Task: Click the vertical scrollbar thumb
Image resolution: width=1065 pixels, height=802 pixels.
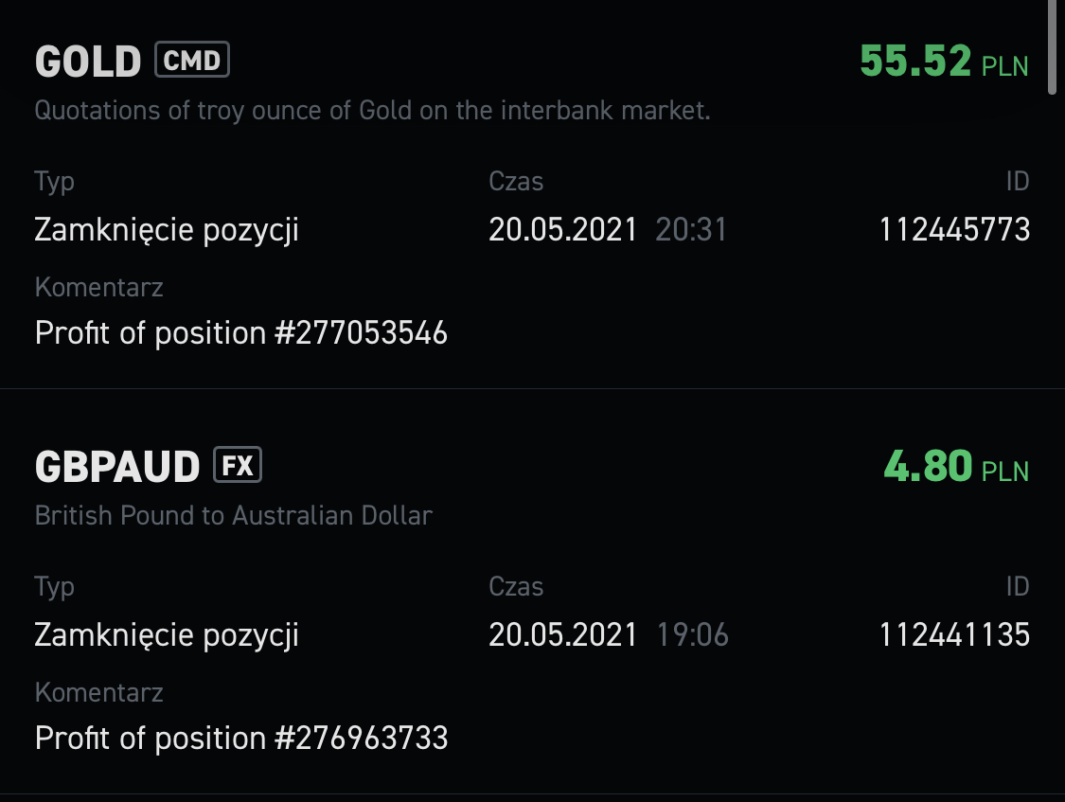Action: pyautogui.click(x=1052, y=46)
